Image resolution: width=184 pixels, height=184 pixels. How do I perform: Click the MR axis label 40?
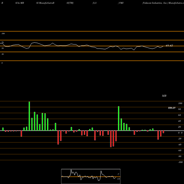(x=180, y=121)
